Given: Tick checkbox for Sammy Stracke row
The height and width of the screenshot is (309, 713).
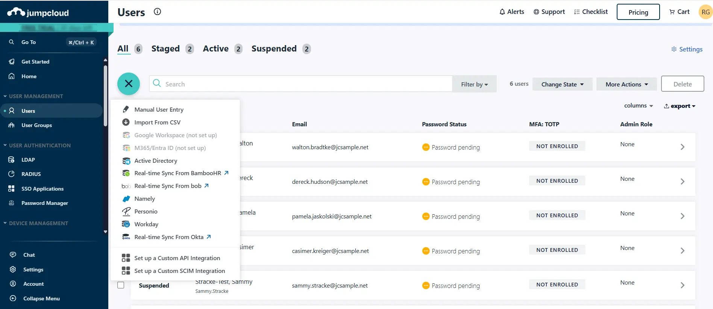Looking at the screenshot, I should (121, 285).
